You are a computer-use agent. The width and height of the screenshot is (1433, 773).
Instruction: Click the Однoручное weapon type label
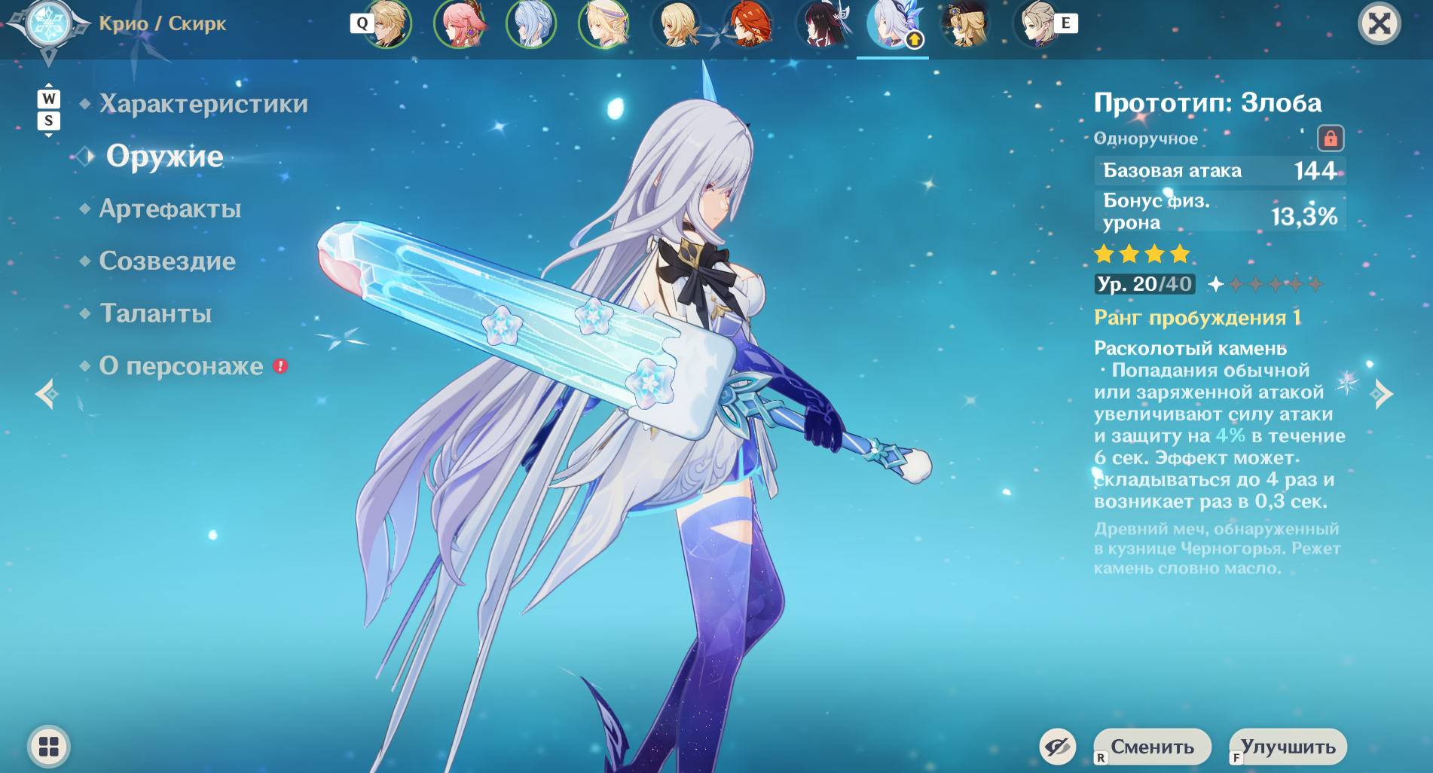(x=1146, y=139)
